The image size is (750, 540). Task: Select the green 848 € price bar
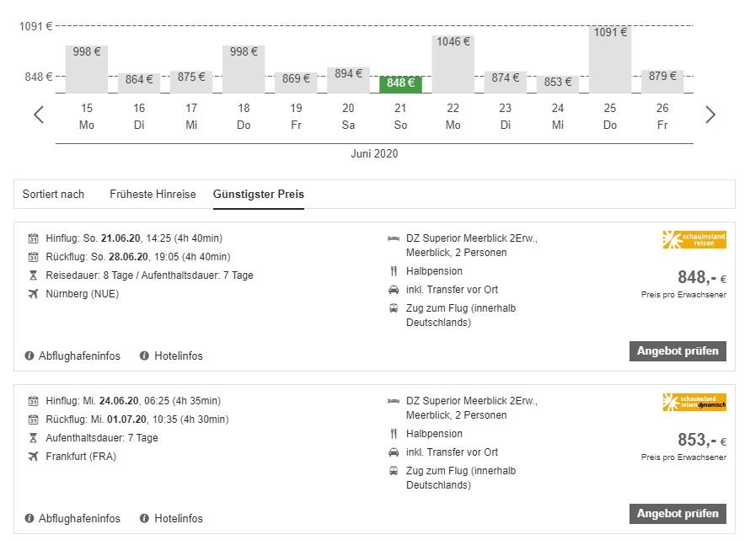[400, 83]
